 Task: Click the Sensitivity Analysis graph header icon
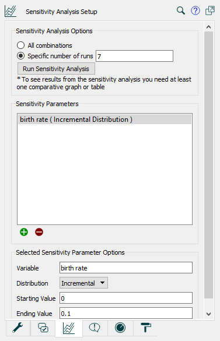[x=11, y=11]
